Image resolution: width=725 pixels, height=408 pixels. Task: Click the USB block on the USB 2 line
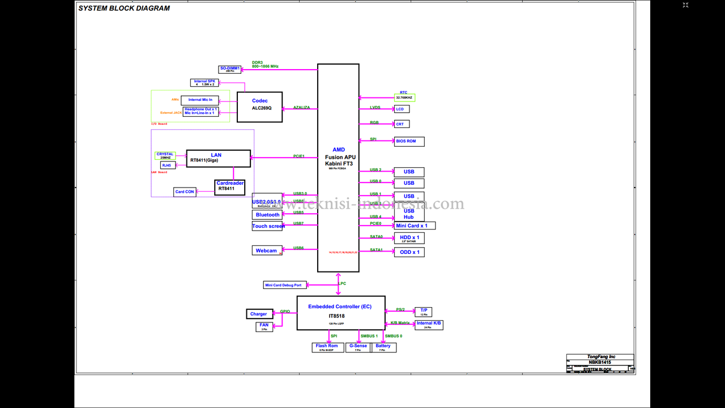[x=409, y=172]
